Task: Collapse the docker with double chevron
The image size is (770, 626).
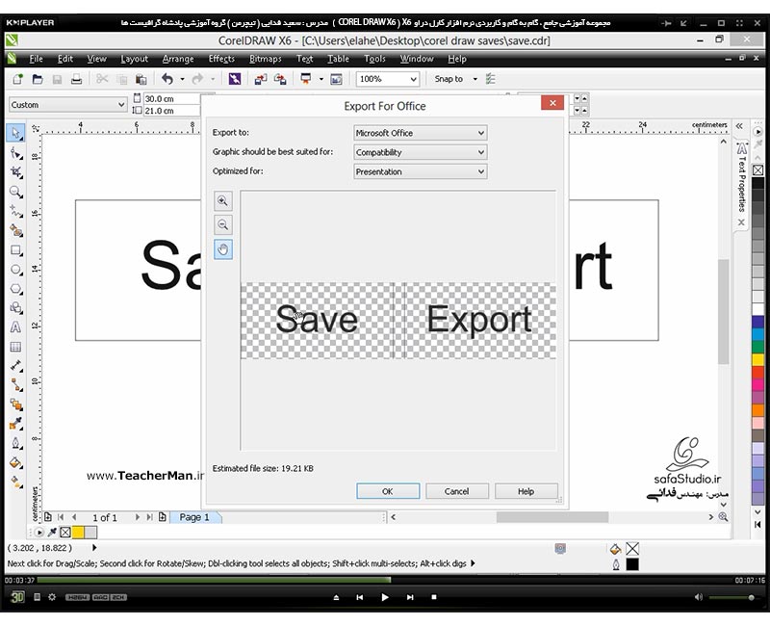Action: pyautogui.click(x=739, y=126)
